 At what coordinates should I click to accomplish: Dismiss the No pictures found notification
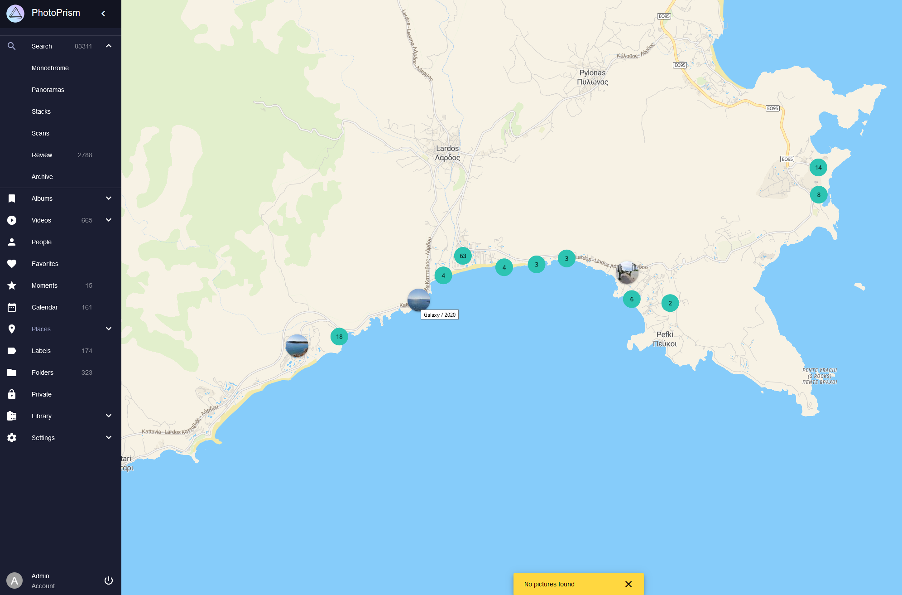[x=629, y=584]
